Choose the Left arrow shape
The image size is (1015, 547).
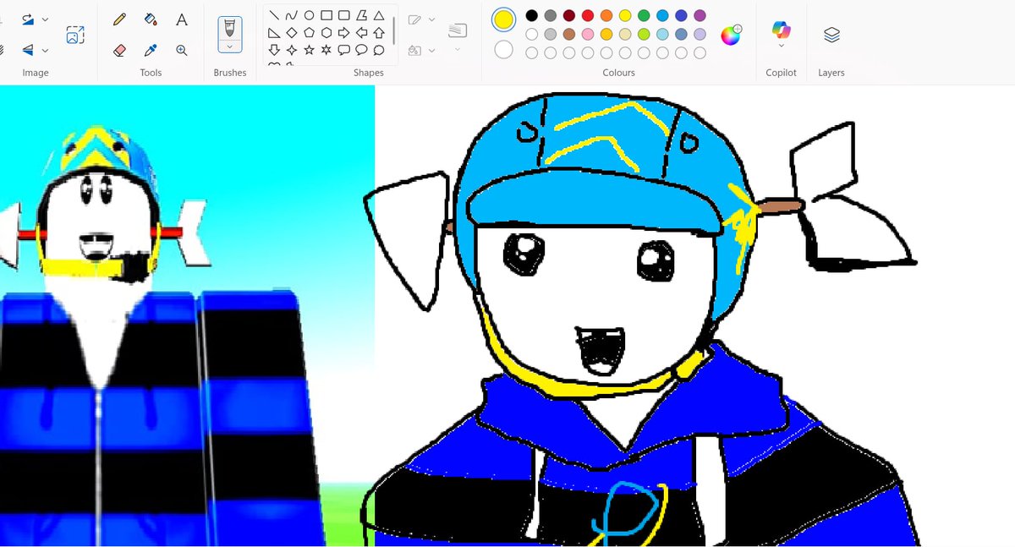(x=362, y=33)
